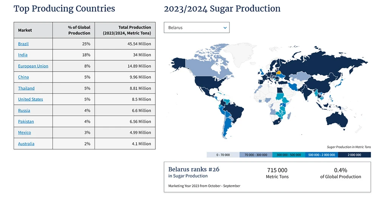Screen dimensions: 378x197
Task: Select Brazil on the world map
Action: [x=234, y=112]
